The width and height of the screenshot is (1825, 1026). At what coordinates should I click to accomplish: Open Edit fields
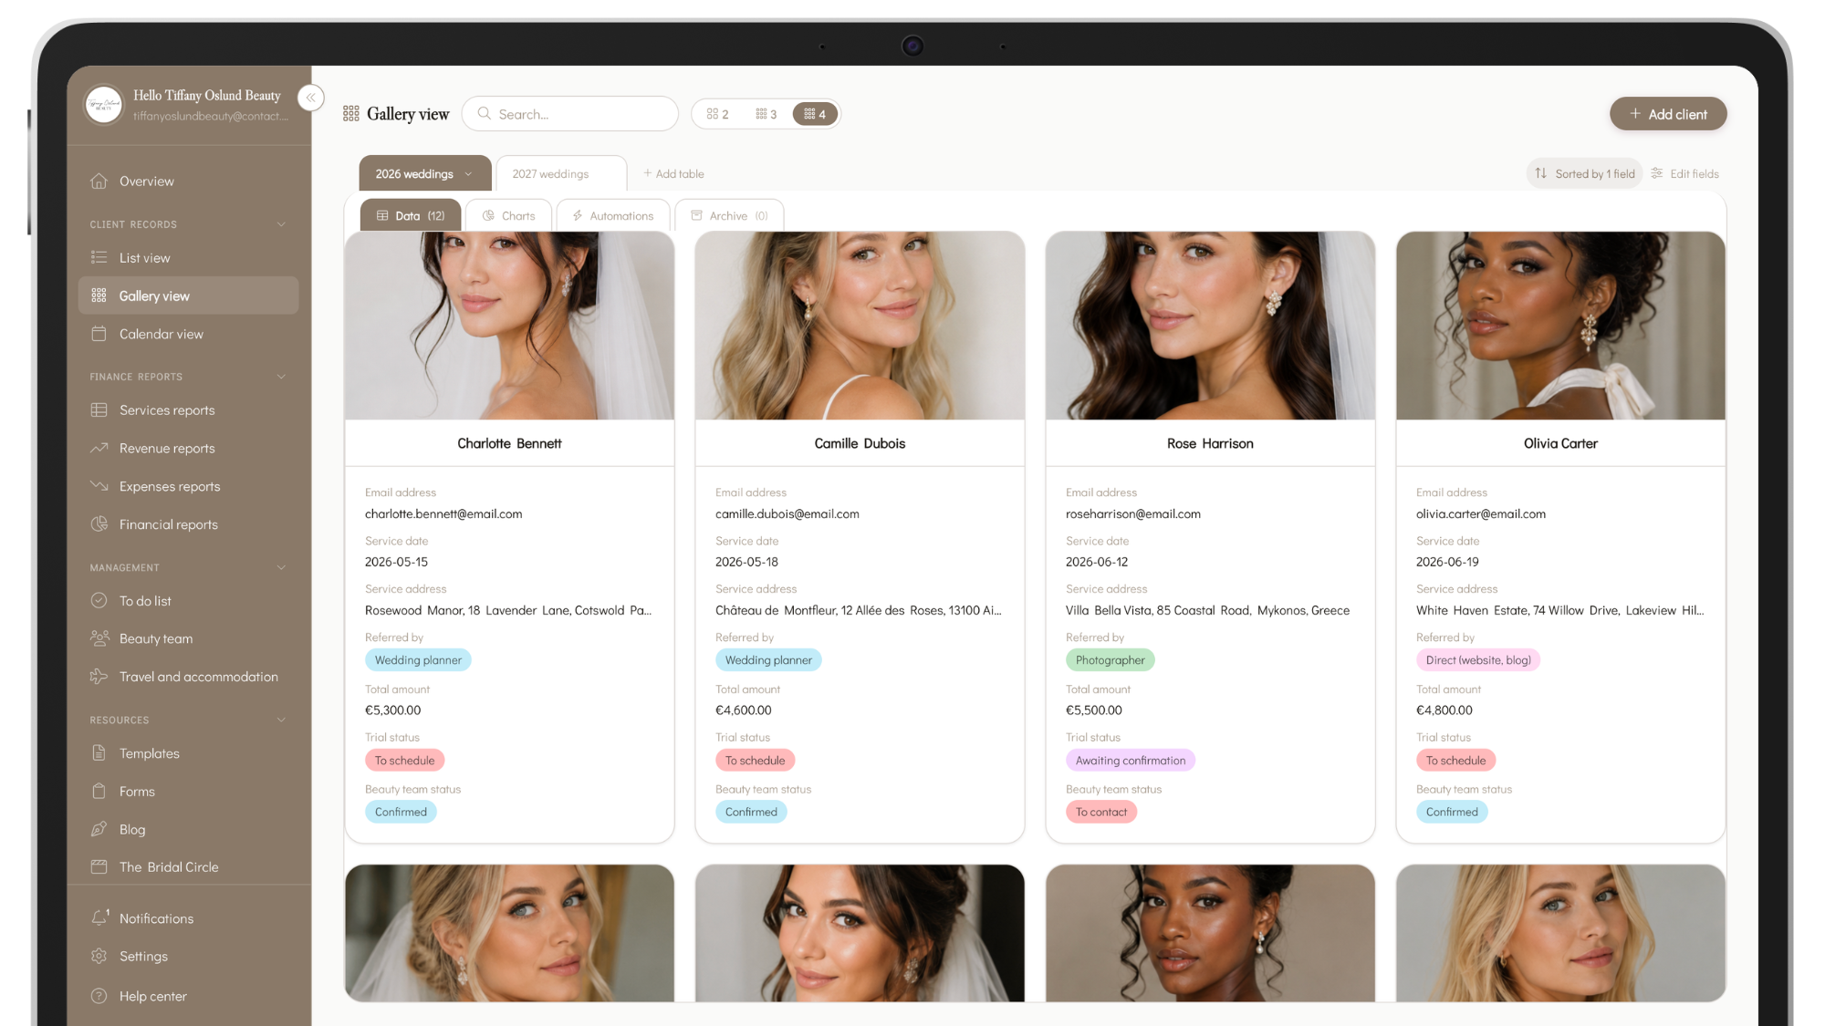1684,173
